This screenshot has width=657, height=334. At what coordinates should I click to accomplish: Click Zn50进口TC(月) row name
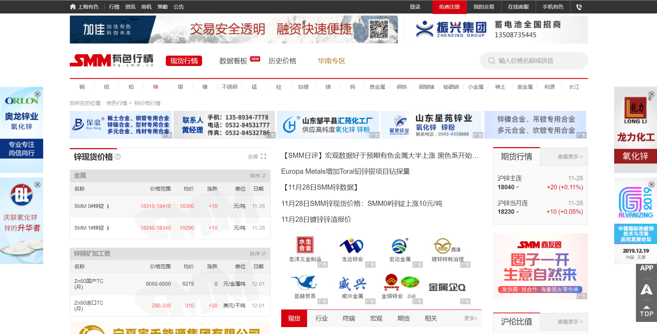click(88, 306)
